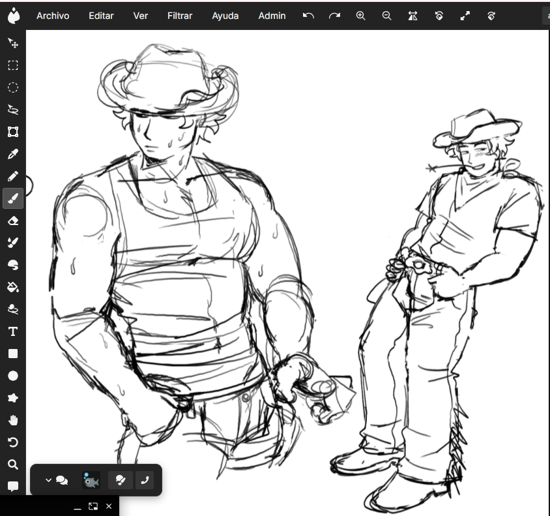This screenshot has height=516, width=550.
Task: Select the Text tool
Action: (x=13, y=331)
